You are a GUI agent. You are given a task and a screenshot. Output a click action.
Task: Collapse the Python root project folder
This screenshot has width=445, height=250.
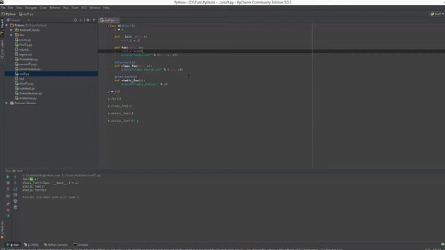click(x=6, y=25)
